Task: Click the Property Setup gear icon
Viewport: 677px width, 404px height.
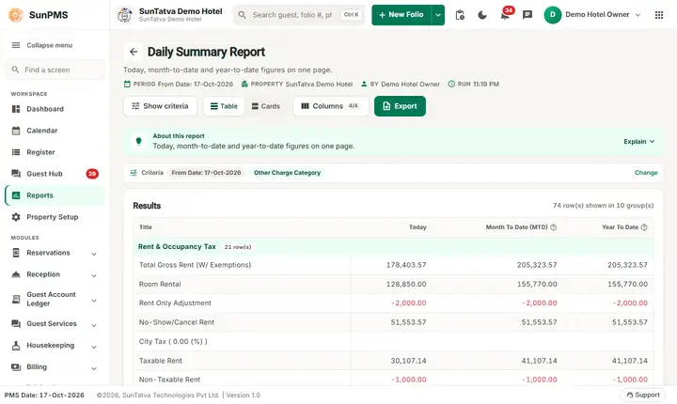Action: pos(16,217)
